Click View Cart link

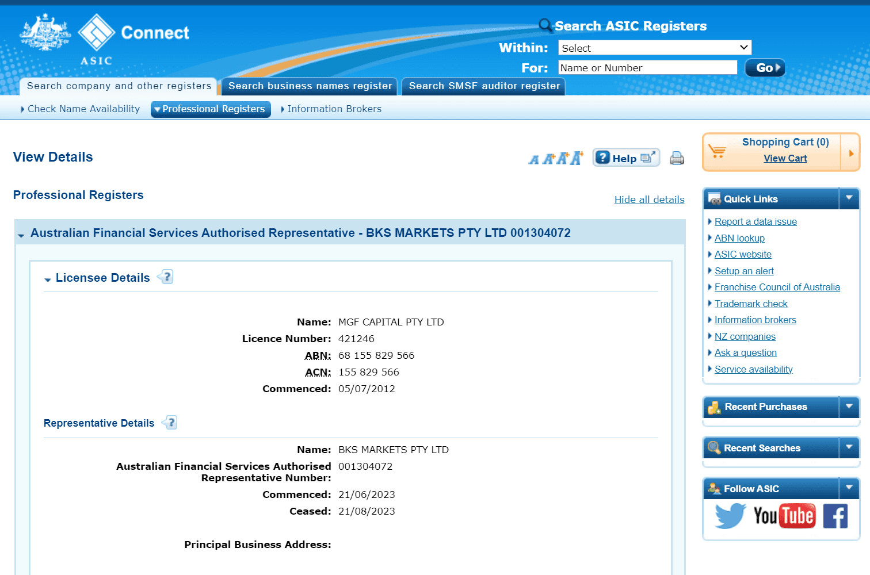pos(785,158)
